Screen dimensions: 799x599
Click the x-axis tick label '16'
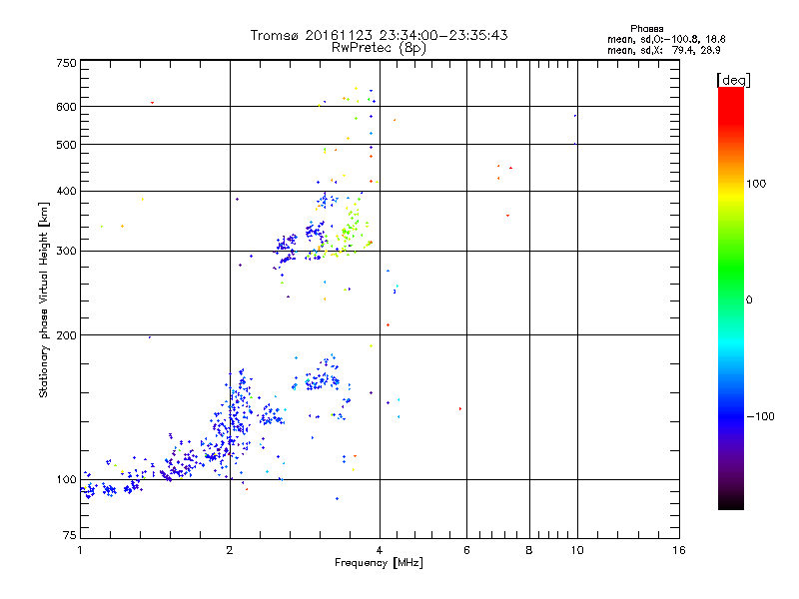tap(679, 550)
